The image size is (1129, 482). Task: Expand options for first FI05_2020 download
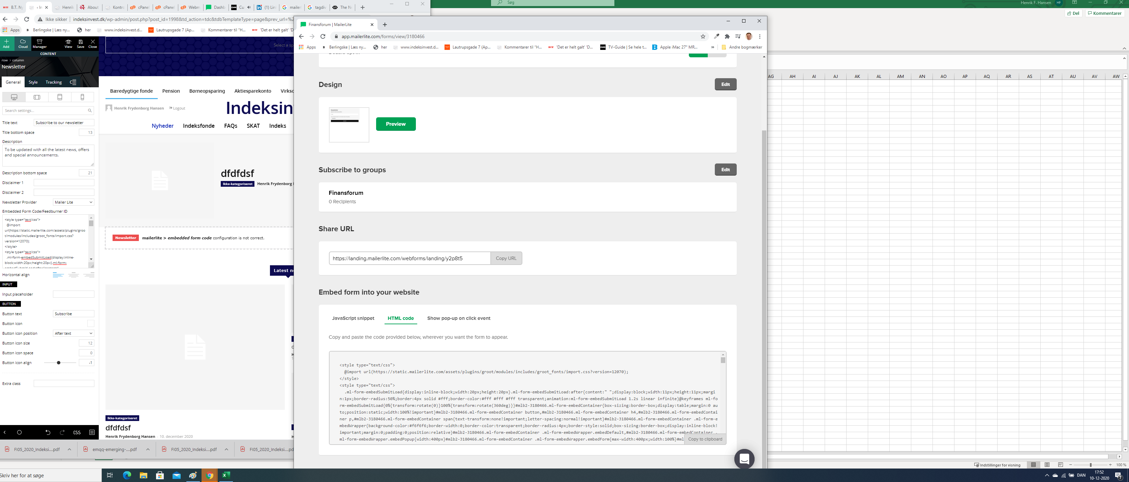[x=69, y=449]
